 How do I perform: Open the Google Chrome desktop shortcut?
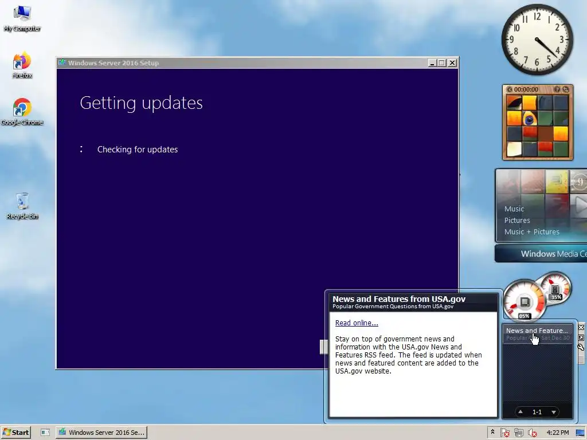click(x=22, y=112)
